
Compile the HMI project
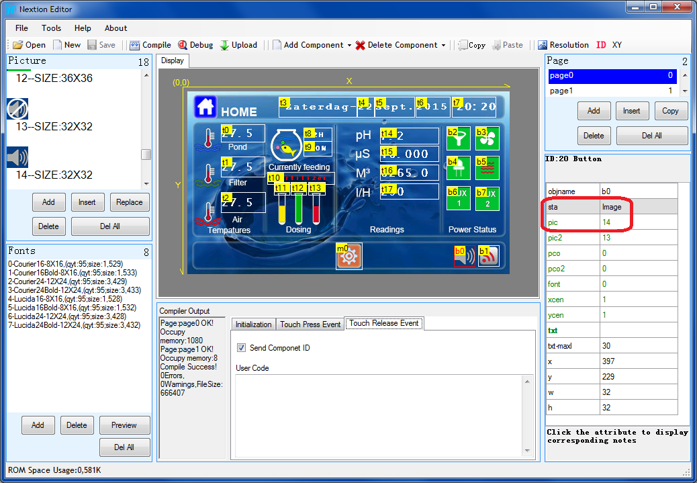(150, 45)
